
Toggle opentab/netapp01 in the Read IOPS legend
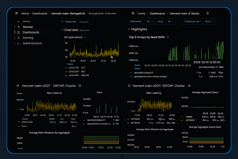(x=144, y=73)
